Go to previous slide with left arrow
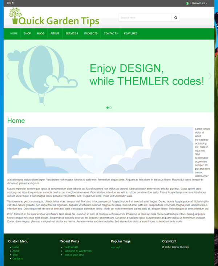This screenshot has width=218, height=266. point(8,76)
